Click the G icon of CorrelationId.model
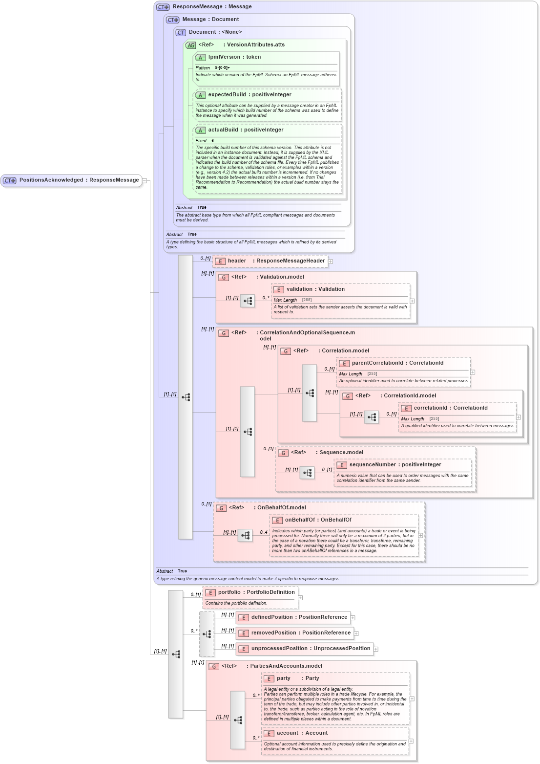 tap(348, 396)
